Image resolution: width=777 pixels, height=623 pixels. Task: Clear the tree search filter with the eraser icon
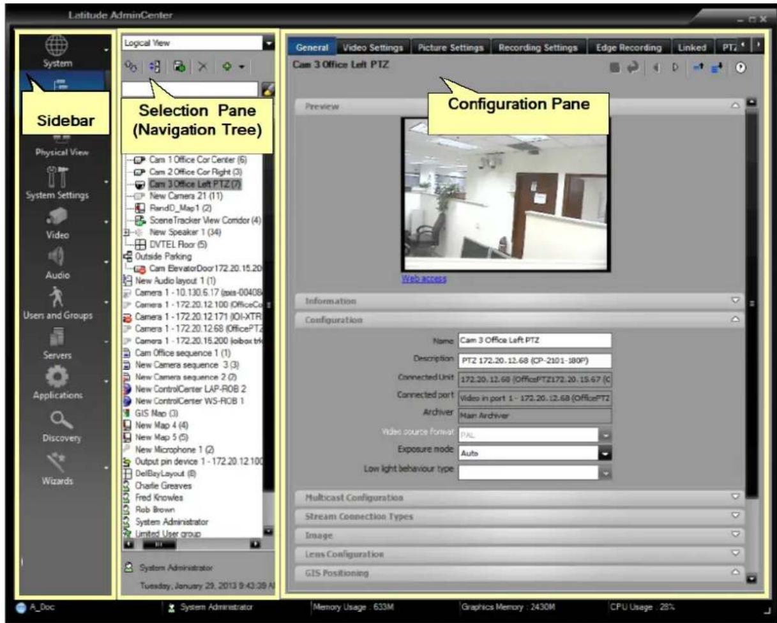[x=268, y=90]
